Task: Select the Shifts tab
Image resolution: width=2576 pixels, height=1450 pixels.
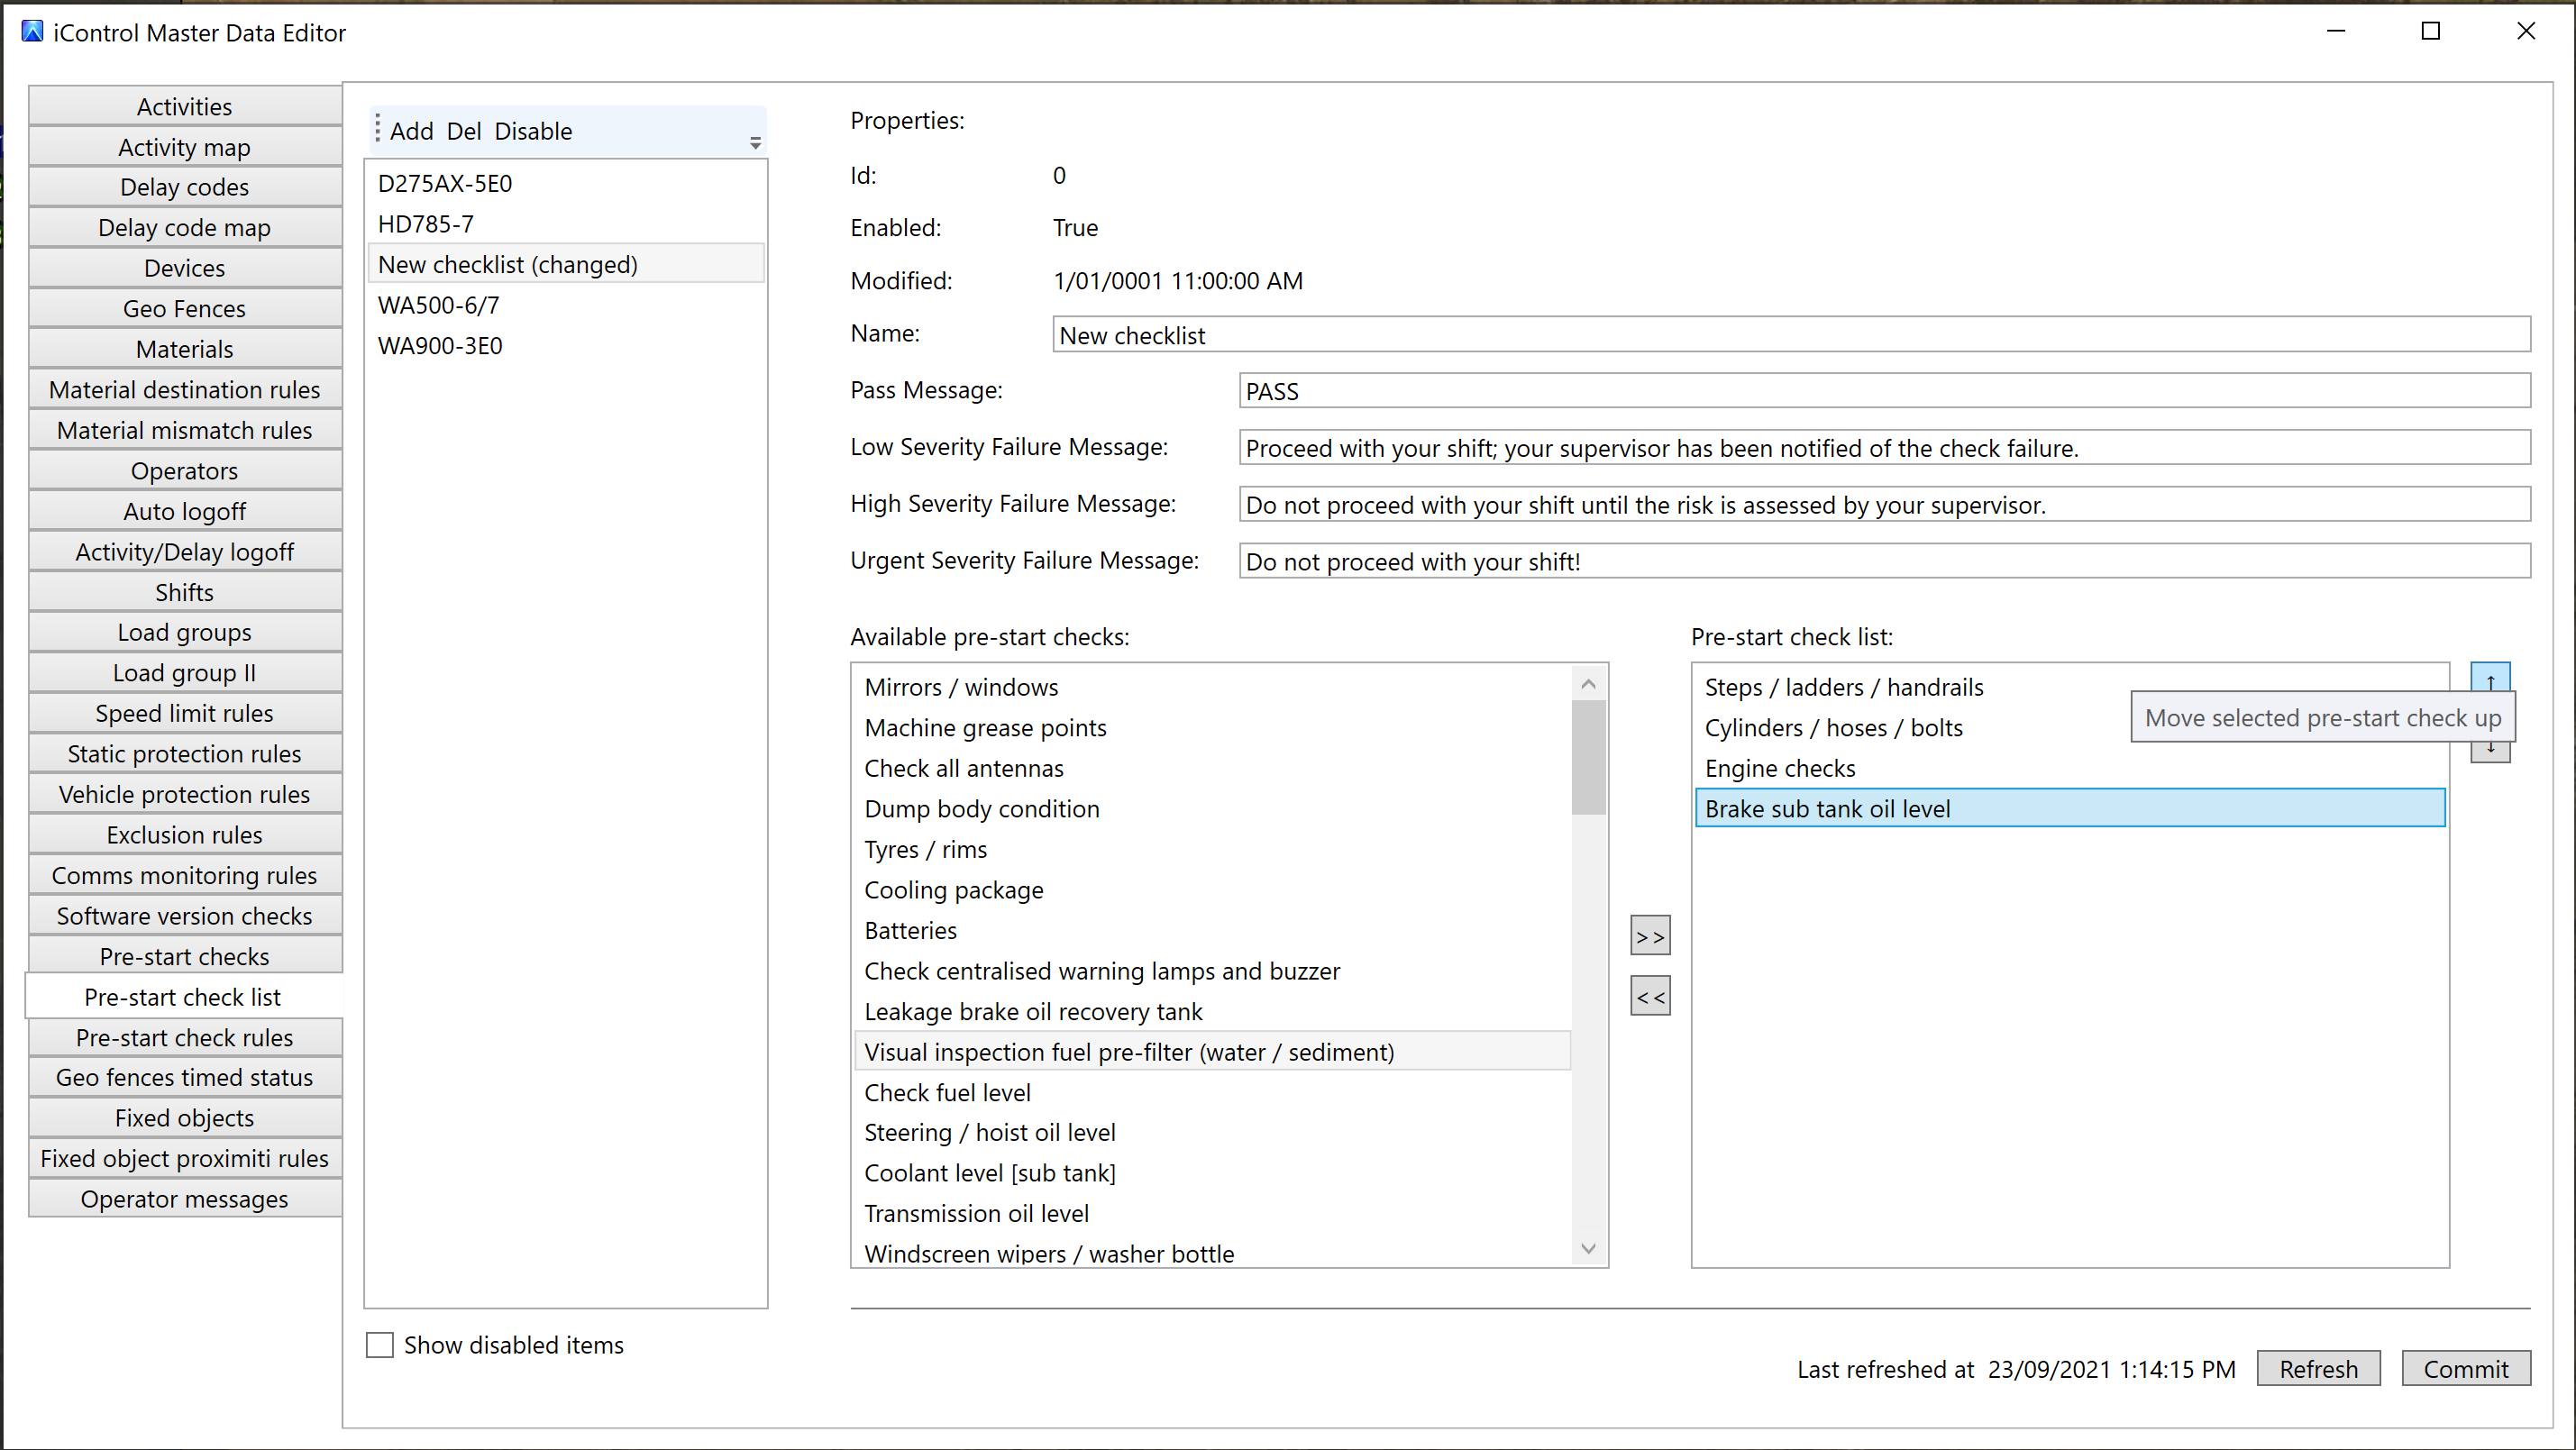Action: (x=185, y=592)
